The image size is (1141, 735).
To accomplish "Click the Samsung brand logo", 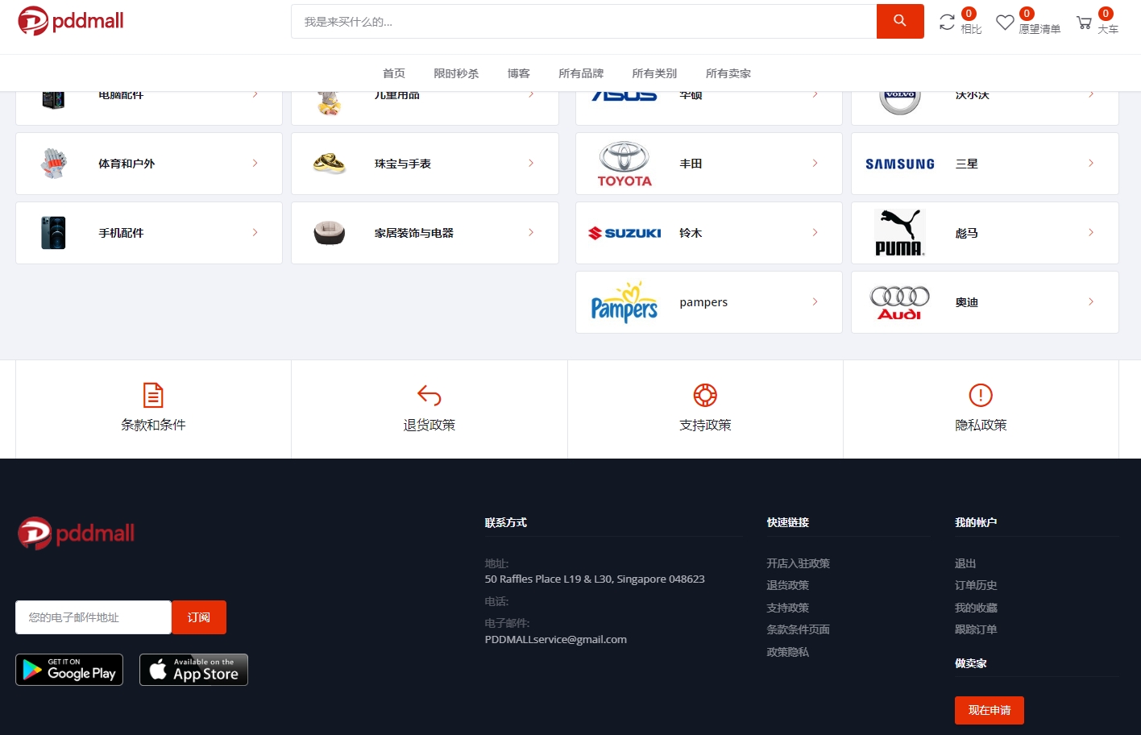I will tap(900, 164).
